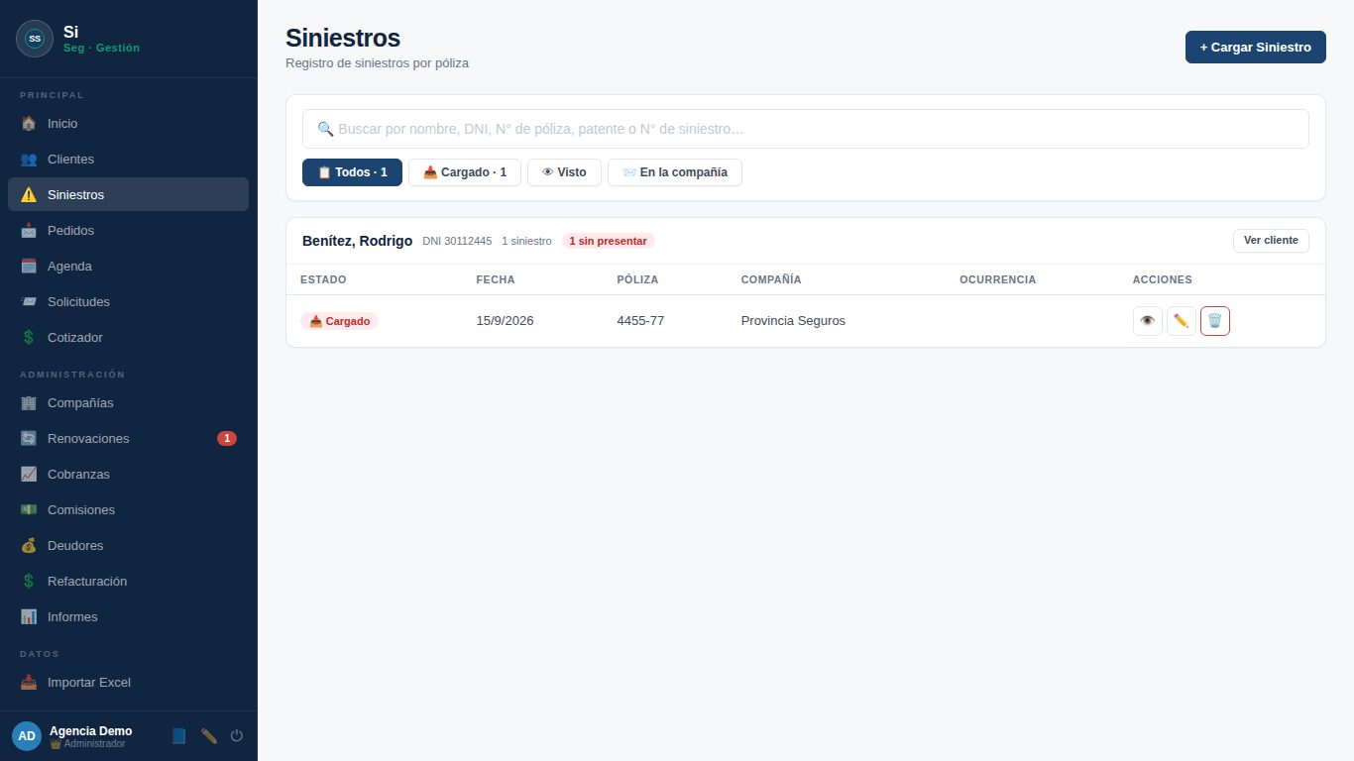Click the date 15/9/2026
The width and height of the screenshot is (1354, 761).
(505, 321)
